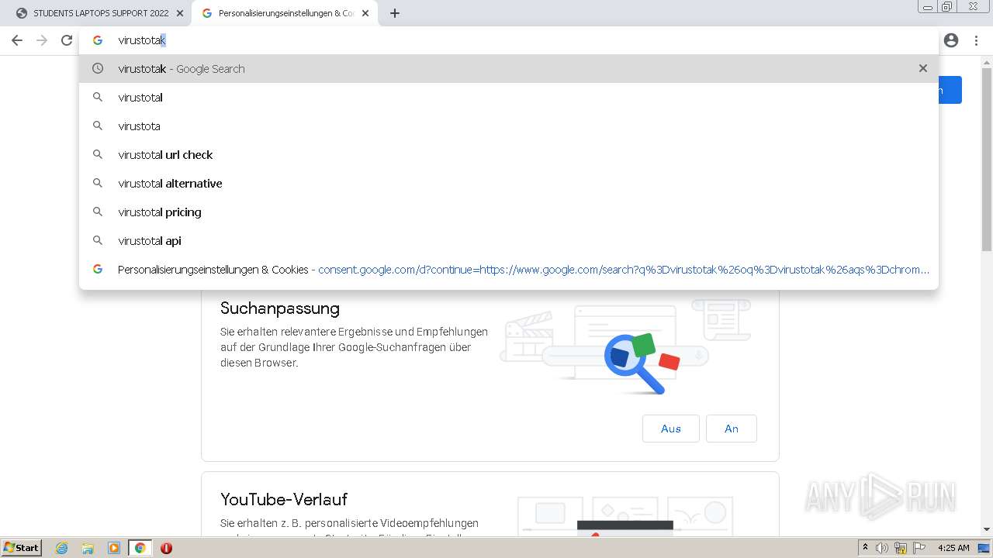
Task: Click the Suchanpassung heading
Action: [x=280, y=308]
